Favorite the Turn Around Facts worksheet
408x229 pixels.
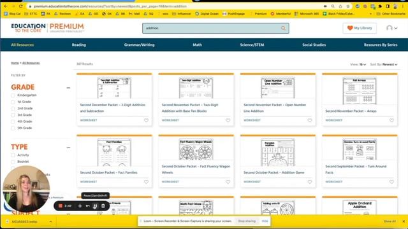tap(391, 182)
